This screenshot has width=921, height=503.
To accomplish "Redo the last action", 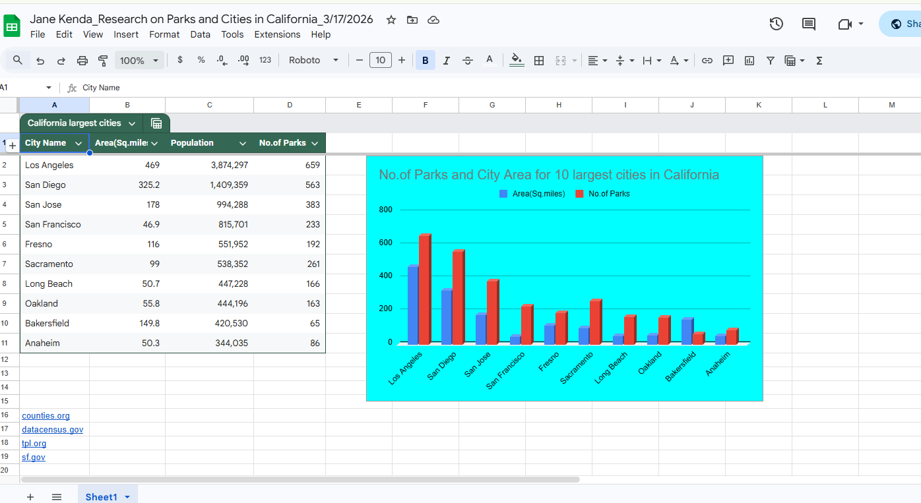I will click(61, 61).
